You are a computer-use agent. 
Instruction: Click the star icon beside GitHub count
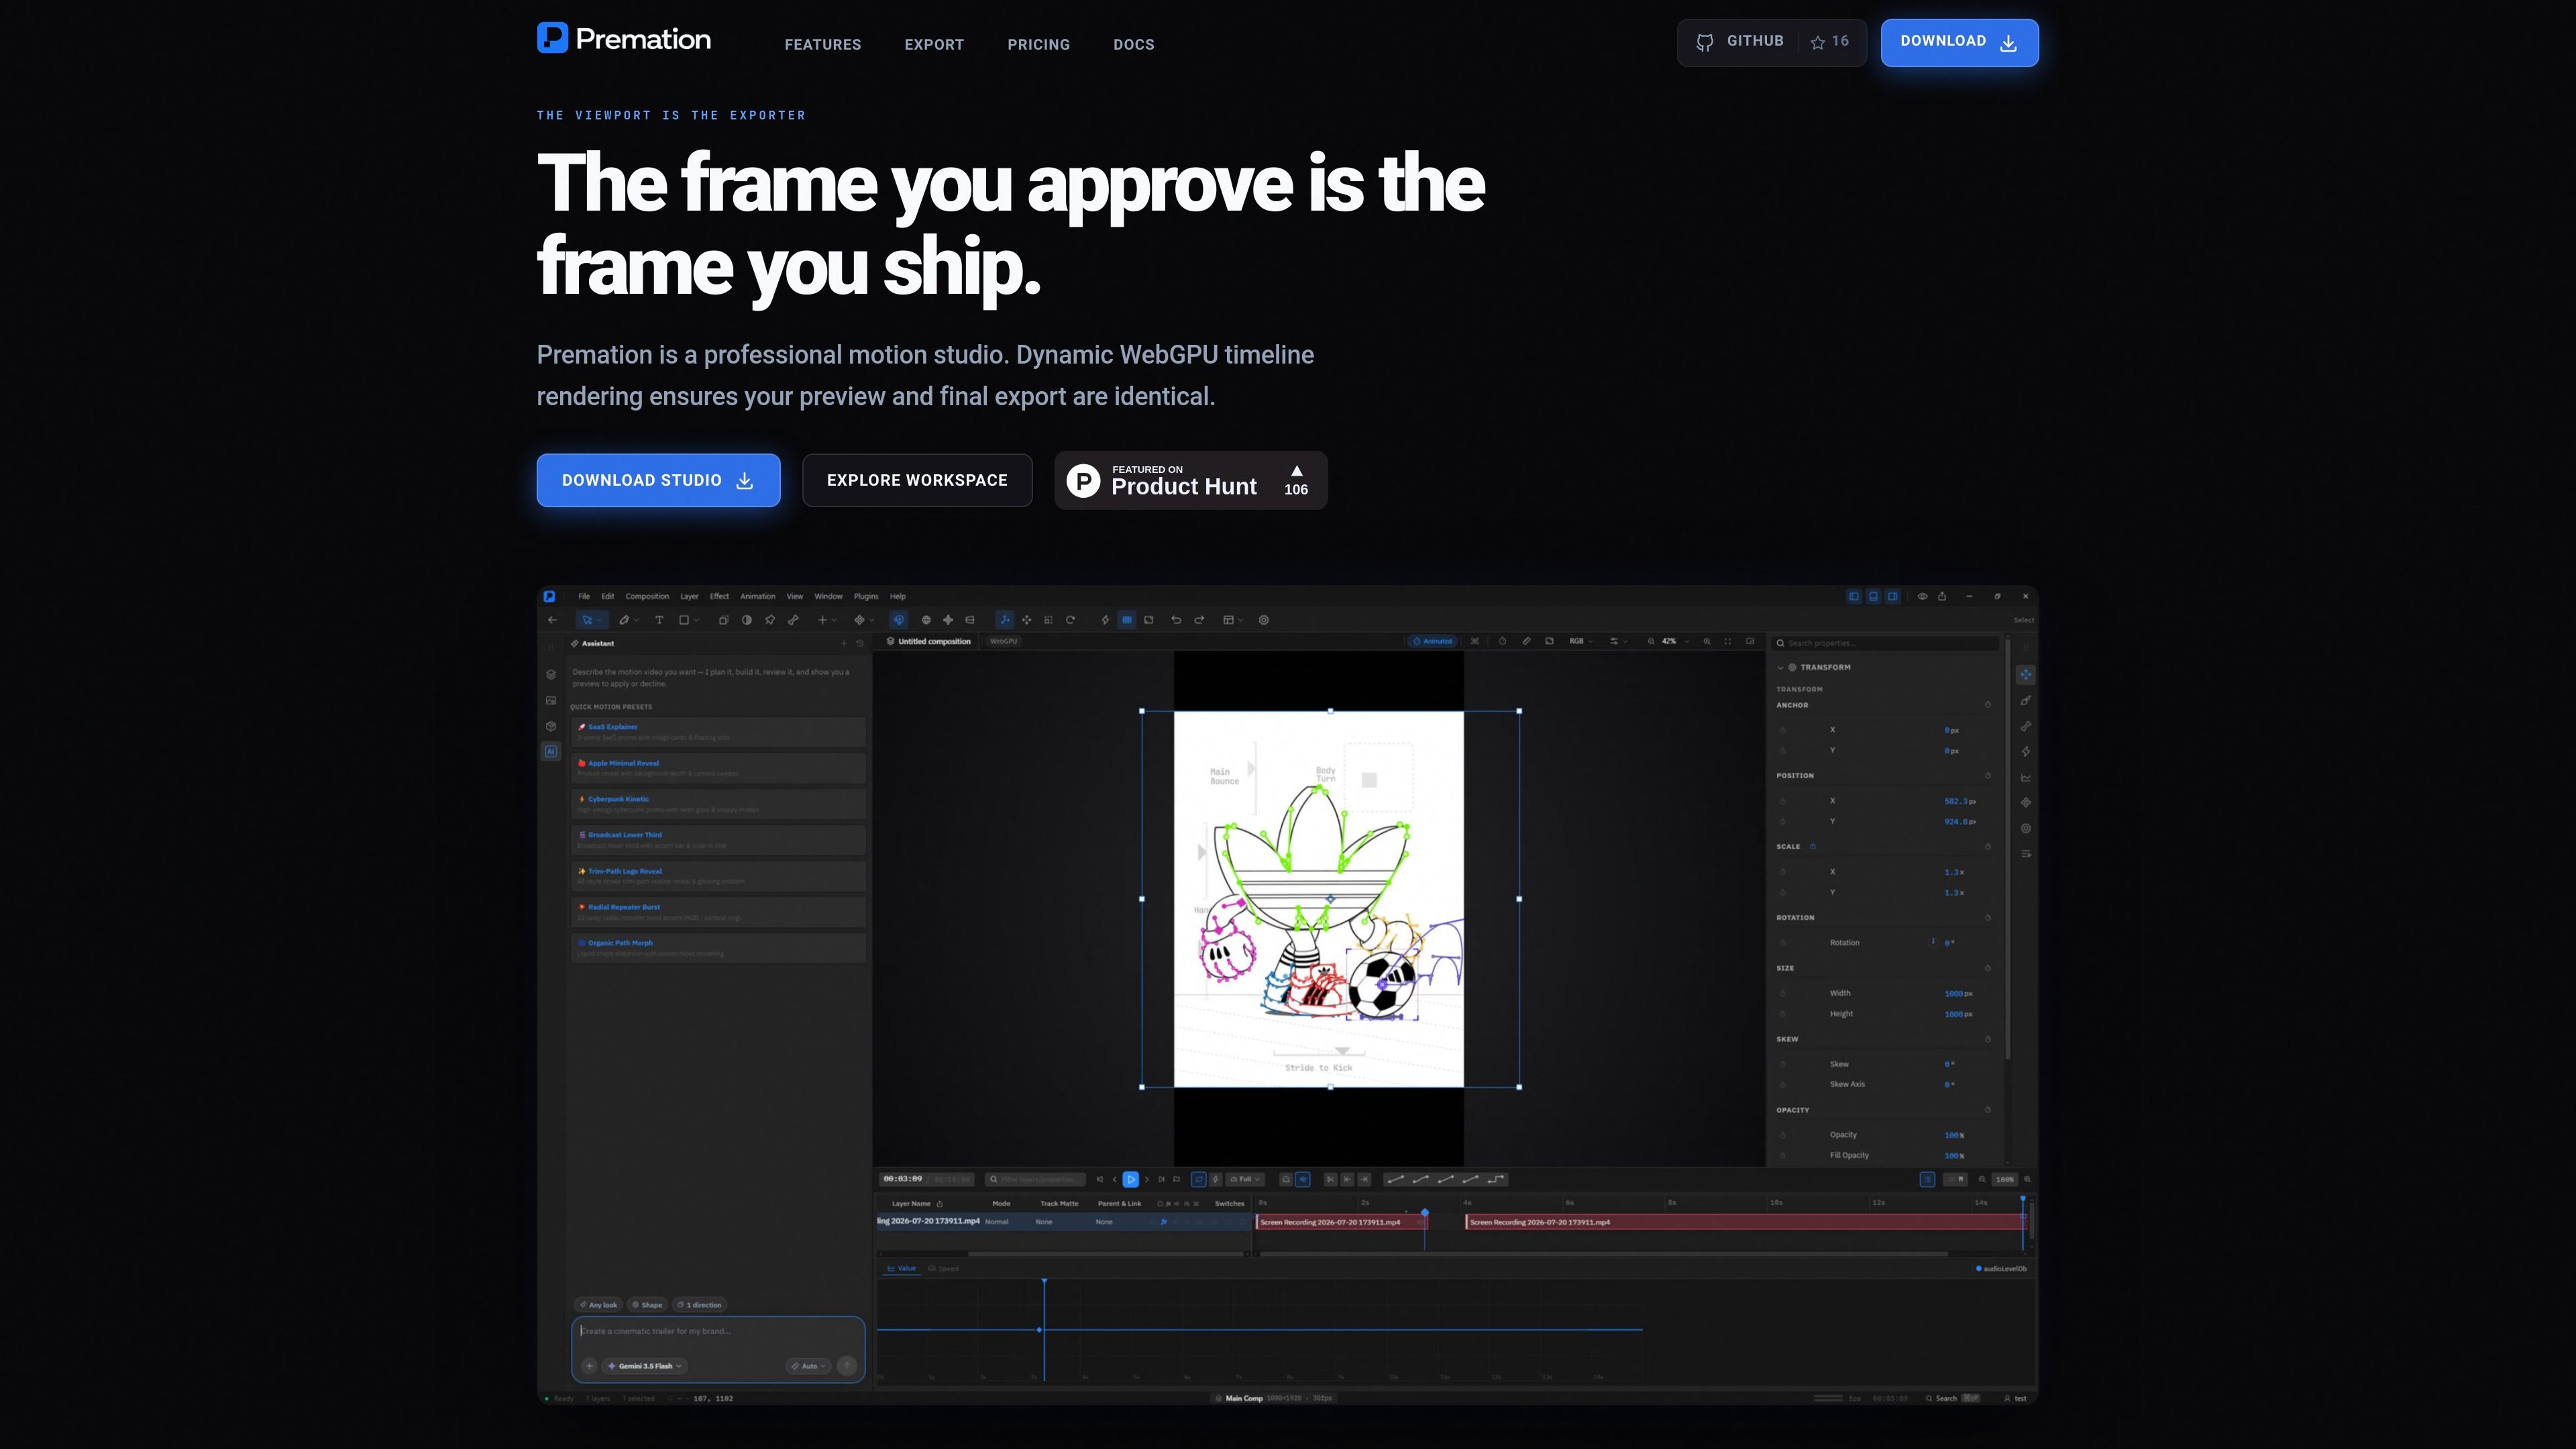pos(1818,42)
